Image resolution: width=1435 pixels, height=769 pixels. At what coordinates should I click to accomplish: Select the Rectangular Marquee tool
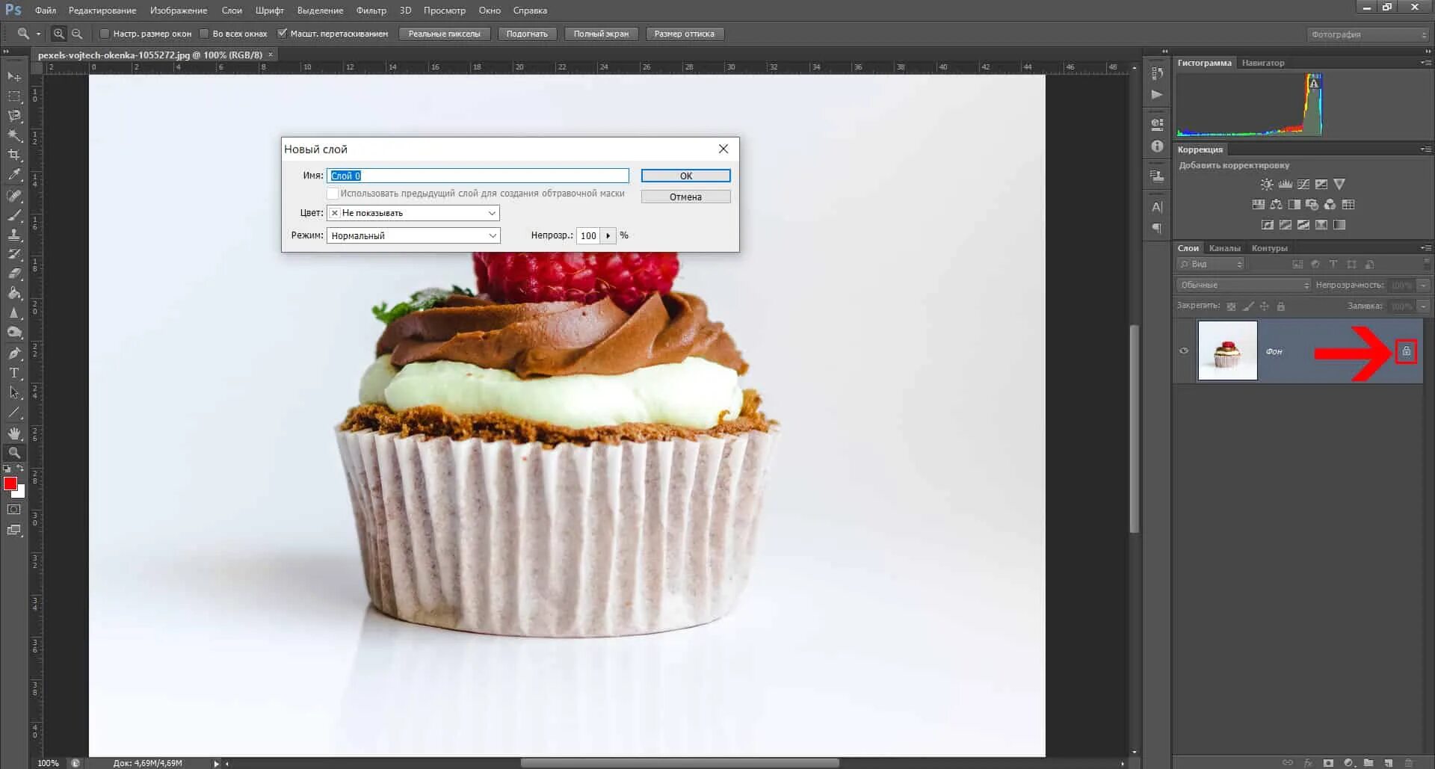point(14,96)
